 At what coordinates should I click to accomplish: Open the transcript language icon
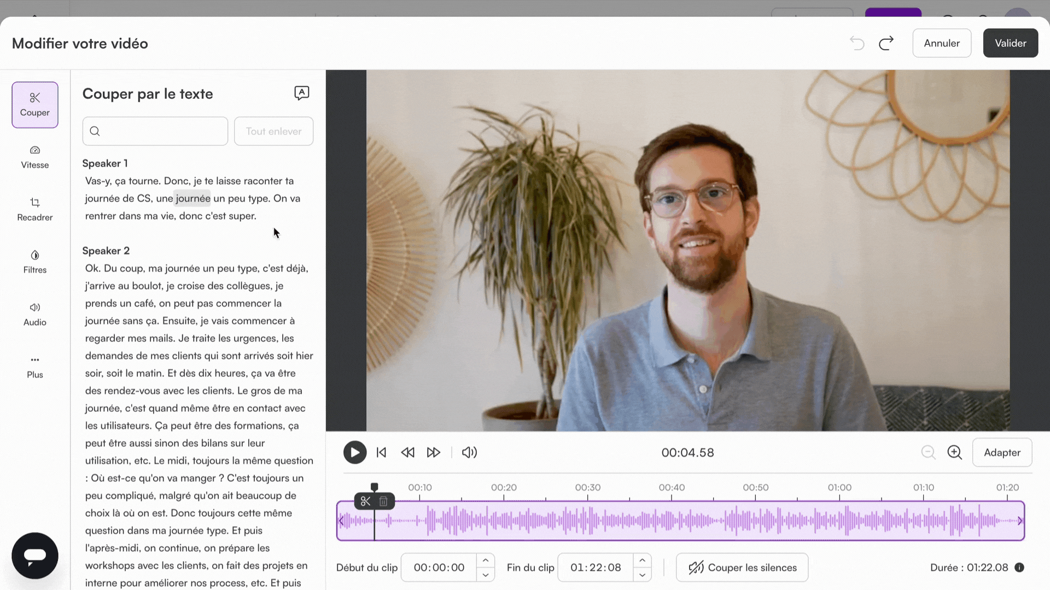[301, 93]
